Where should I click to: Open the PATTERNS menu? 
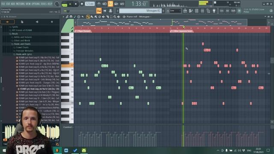pyautogui.click(x=20, y=4)
